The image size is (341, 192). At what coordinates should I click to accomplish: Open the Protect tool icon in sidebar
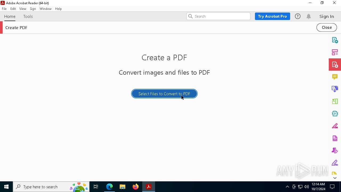point(335,138)
